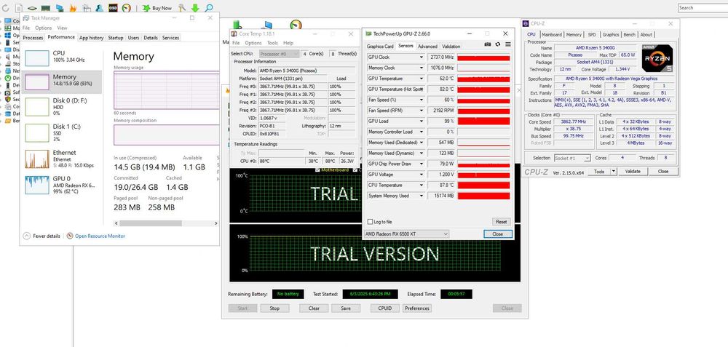Open the GPU-Z Advanced tab

[427, 47]
